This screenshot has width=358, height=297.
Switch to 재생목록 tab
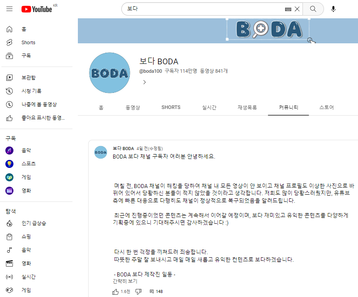(x=247, y=108)
